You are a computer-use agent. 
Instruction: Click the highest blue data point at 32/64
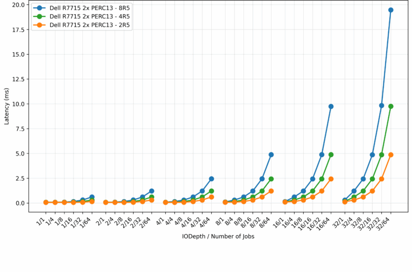tap(391, 10)
